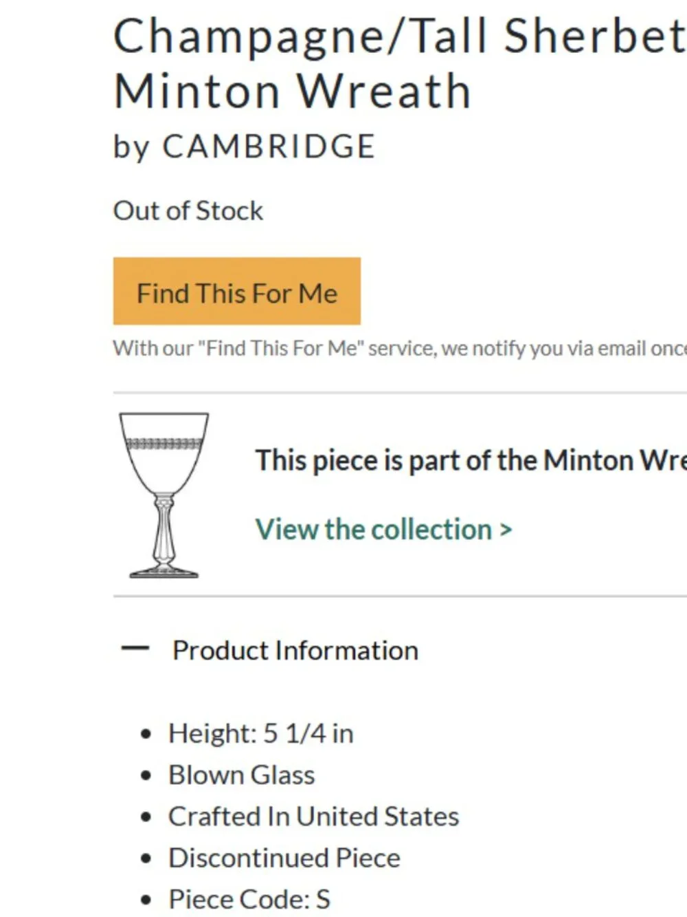This screenshot has height=917, width=687.
Task: Select the 'This piece is part of' heading
Action: tap(471, 460)
